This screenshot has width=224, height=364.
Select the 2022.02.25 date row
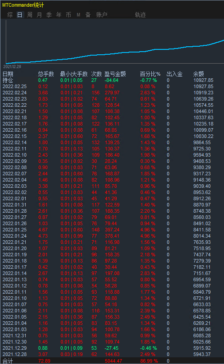[15, 87]
